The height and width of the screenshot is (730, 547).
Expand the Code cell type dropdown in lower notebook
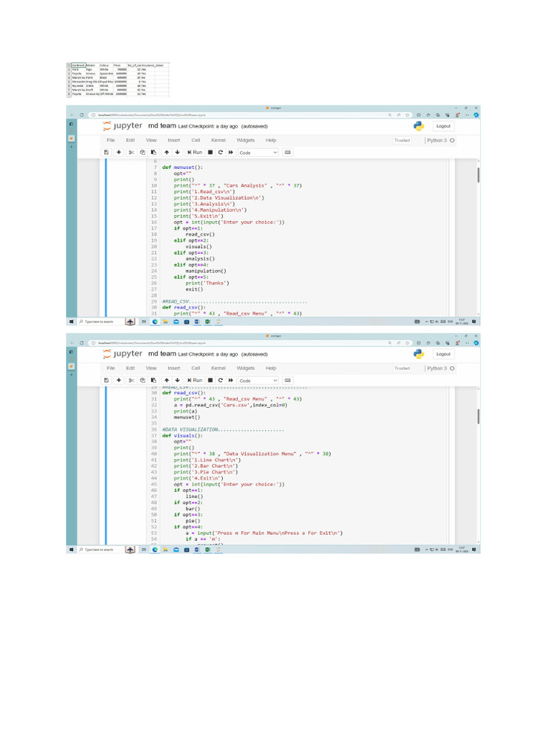point(258,381)
